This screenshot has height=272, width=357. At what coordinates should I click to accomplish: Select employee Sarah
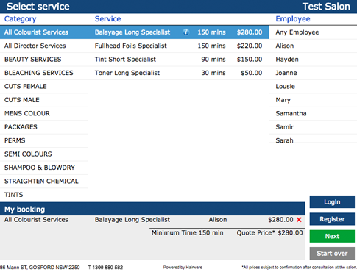point(313,139)
